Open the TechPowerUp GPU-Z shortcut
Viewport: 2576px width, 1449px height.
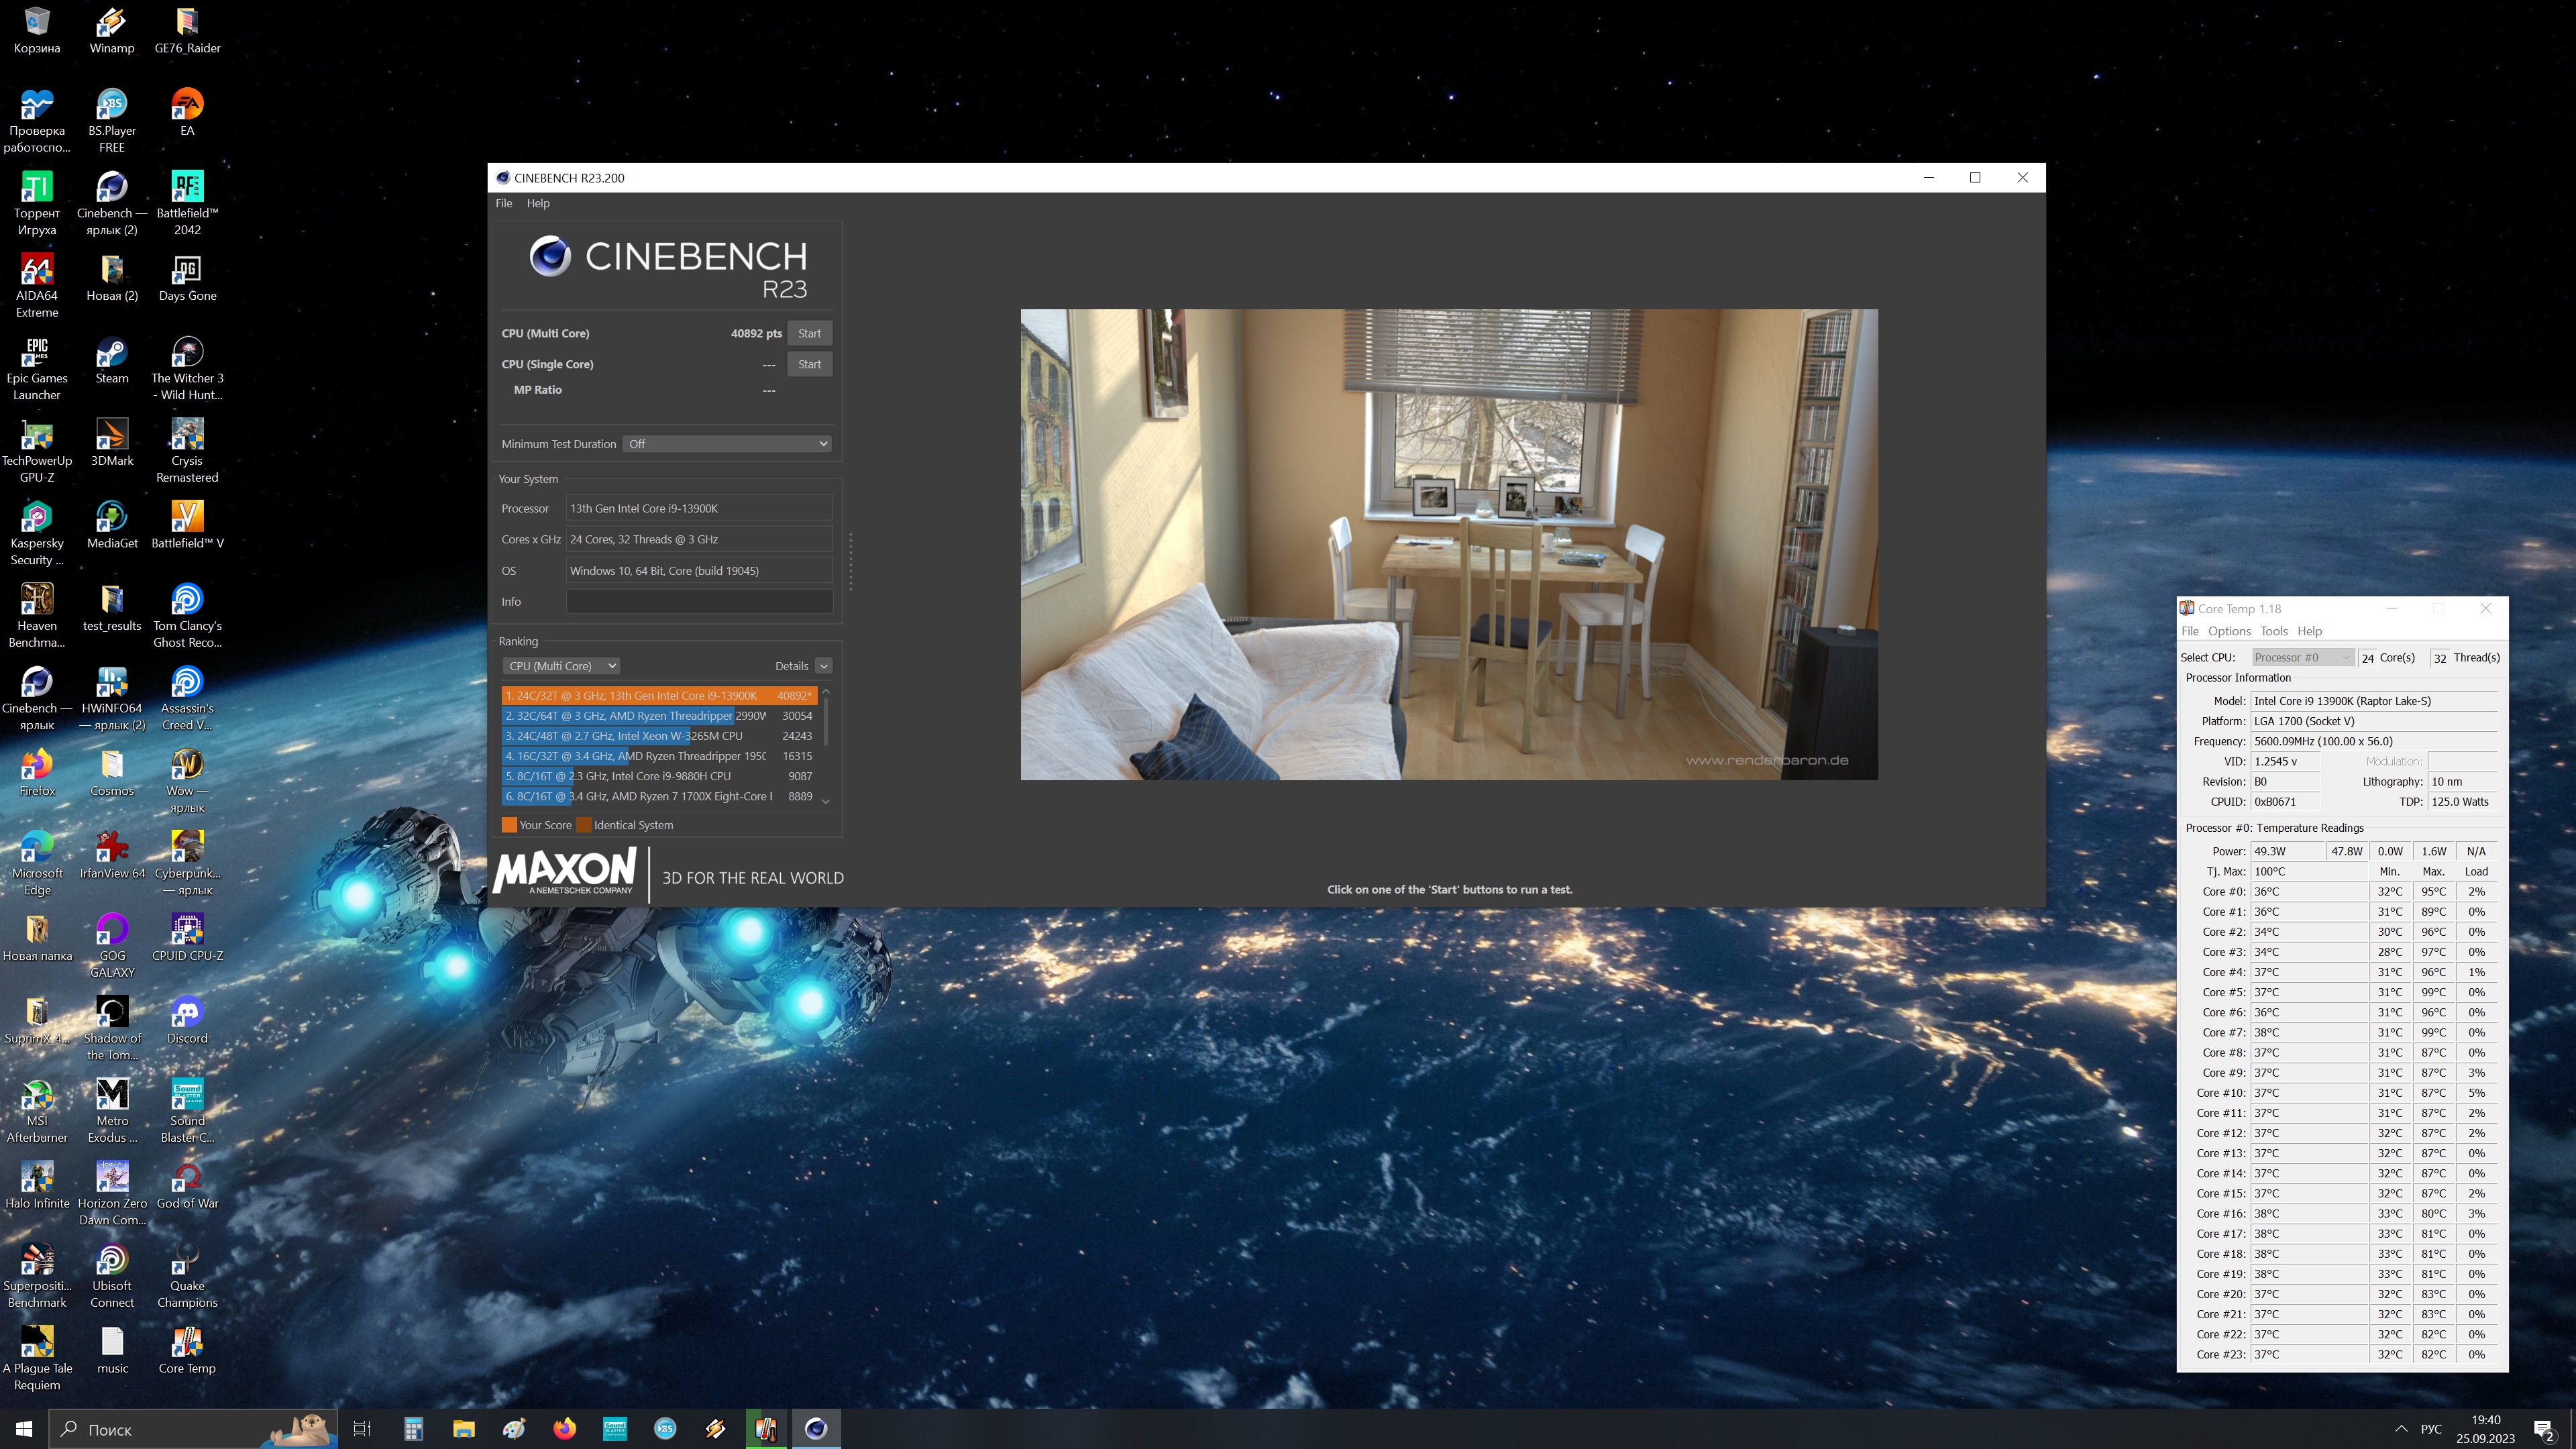click(x=37, y=437)
